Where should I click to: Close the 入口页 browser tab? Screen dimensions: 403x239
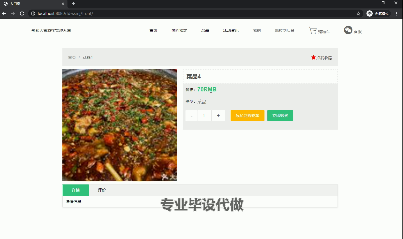(x=63, y=4)
